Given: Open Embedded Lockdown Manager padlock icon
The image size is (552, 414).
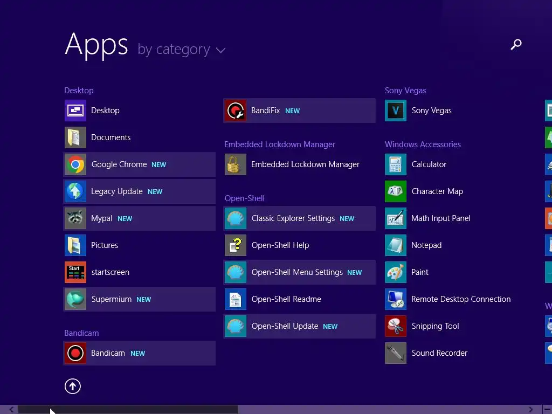Looking at the screenshot, I should click(x=236, y=164).
